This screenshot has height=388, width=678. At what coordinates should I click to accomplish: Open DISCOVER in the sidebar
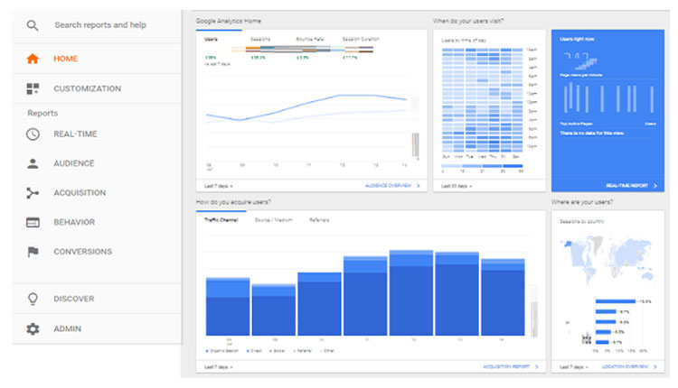click(x=74, y=299)
